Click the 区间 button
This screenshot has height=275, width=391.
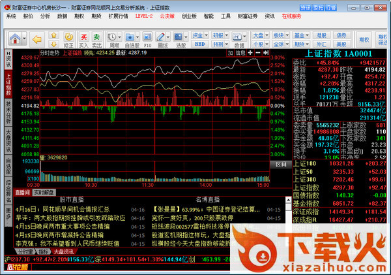tap(281, 165)
